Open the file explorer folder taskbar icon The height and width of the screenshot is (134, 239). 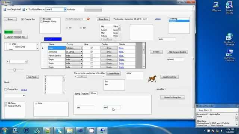click(x=70, y=131)
